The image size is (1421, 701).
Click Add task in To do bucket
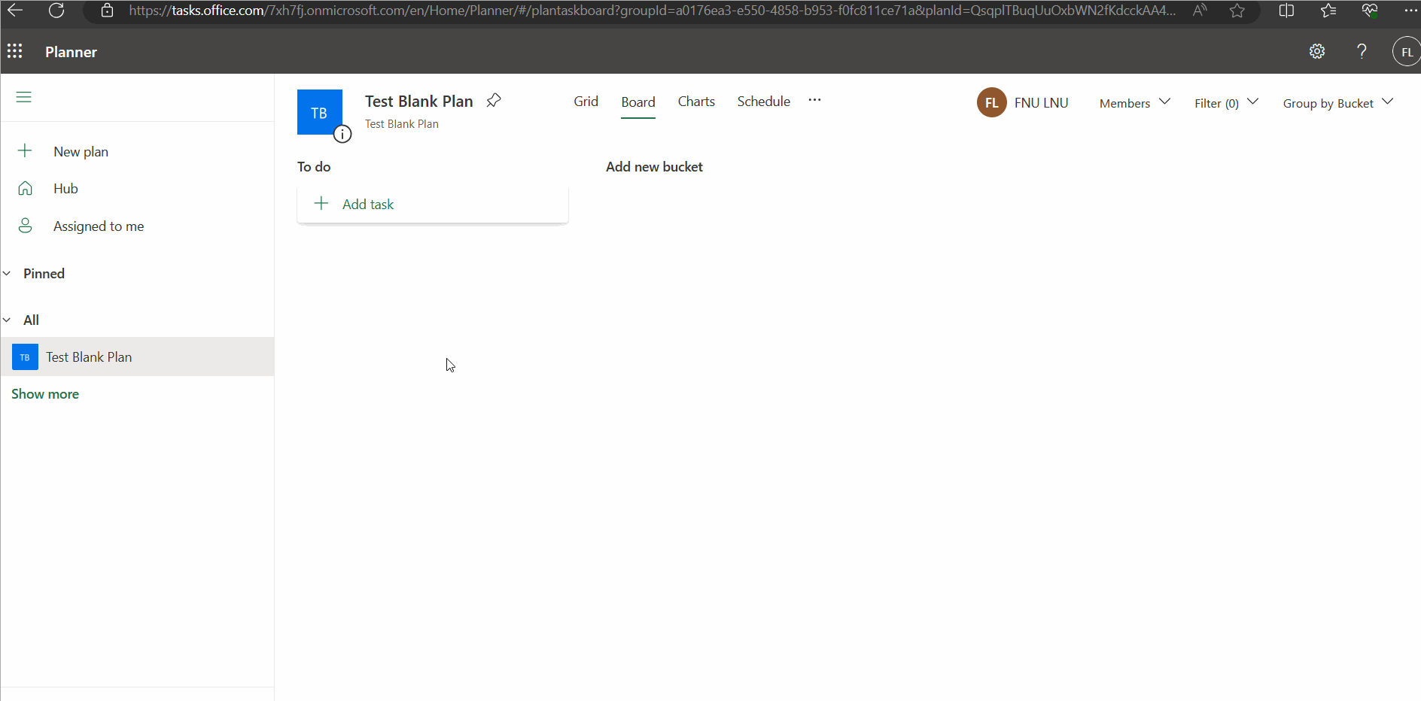(433, 205)
